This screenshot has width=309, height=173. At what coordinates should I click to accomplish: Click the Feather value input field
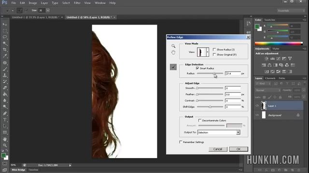[233, 94]
